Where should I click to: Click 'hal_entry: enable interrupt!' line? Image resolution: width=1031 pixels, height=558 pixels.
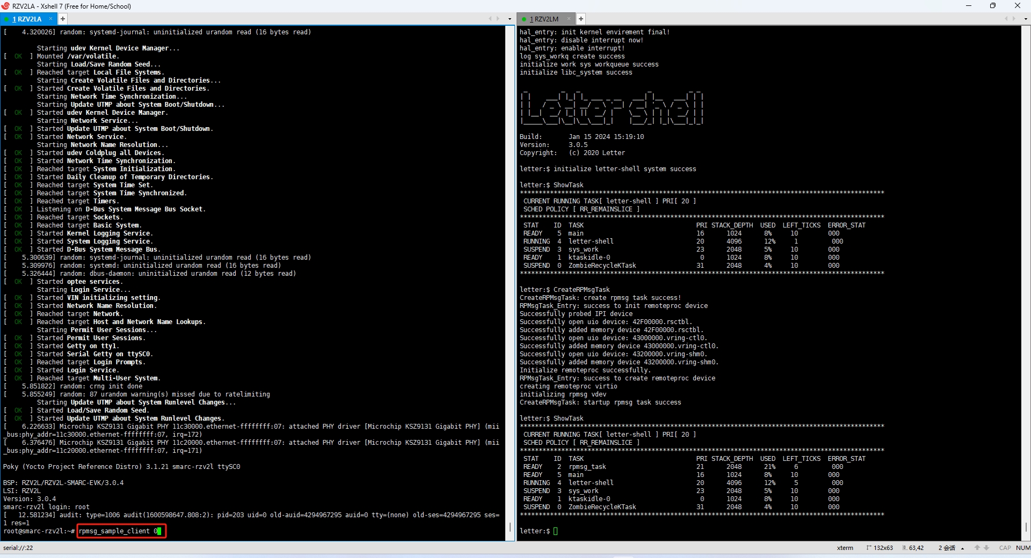[x=572, y=48]
